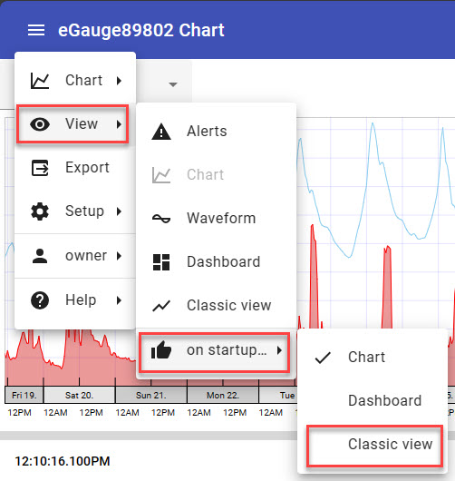Click the Setup gear icon
The width and height of the screenshot is (455, 481).
[40, 211]
